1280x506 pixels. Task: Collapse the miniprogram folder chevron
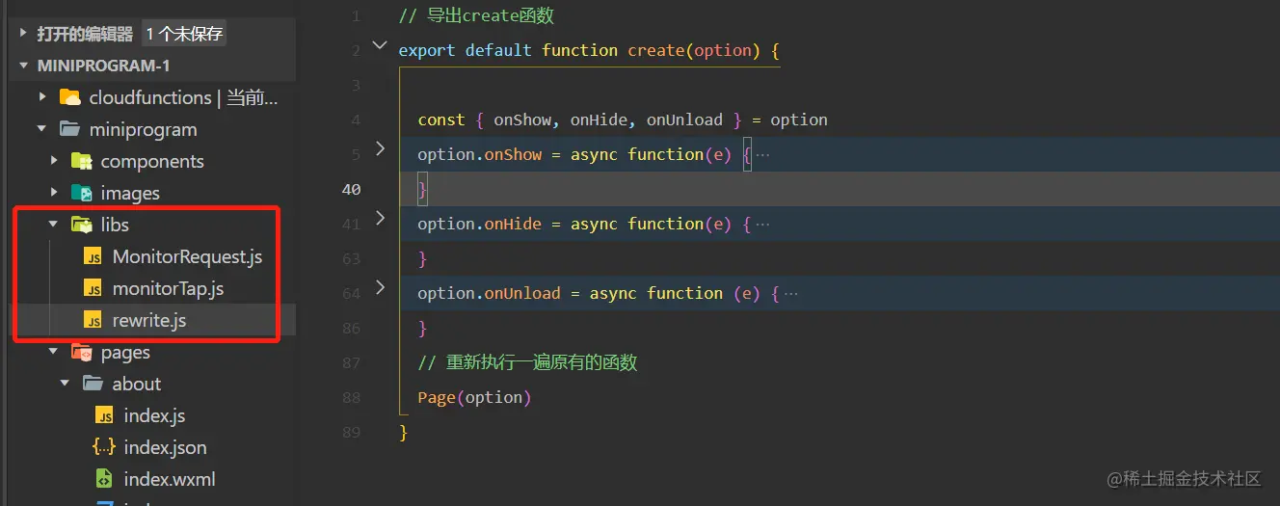click(42, 129)
